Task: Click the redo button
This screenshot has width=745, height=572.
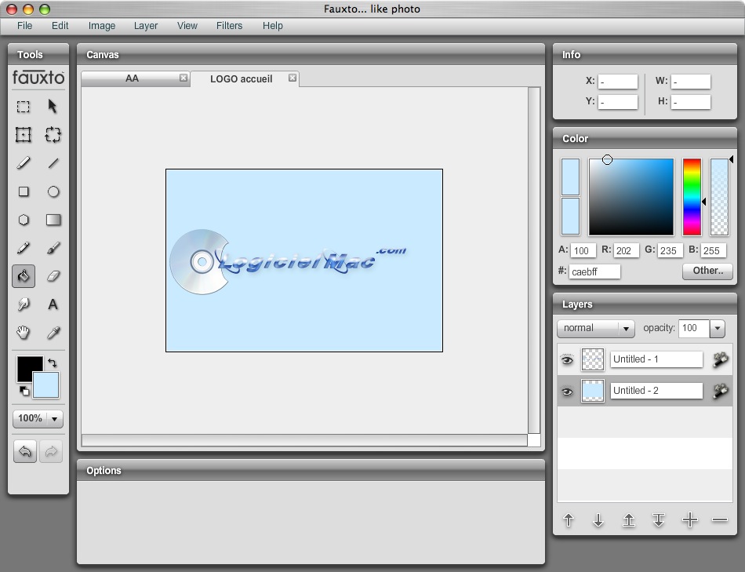Action: (x=51, y=451)
